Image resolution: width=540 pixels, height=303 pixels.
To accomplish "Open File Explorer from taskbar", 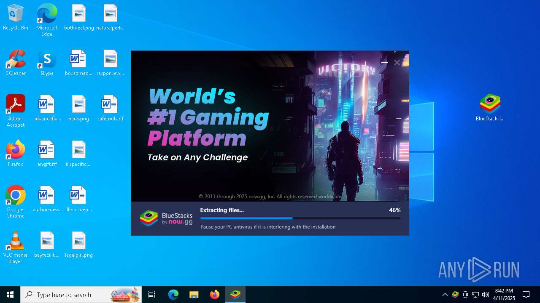I will click(x=194, y=295).
